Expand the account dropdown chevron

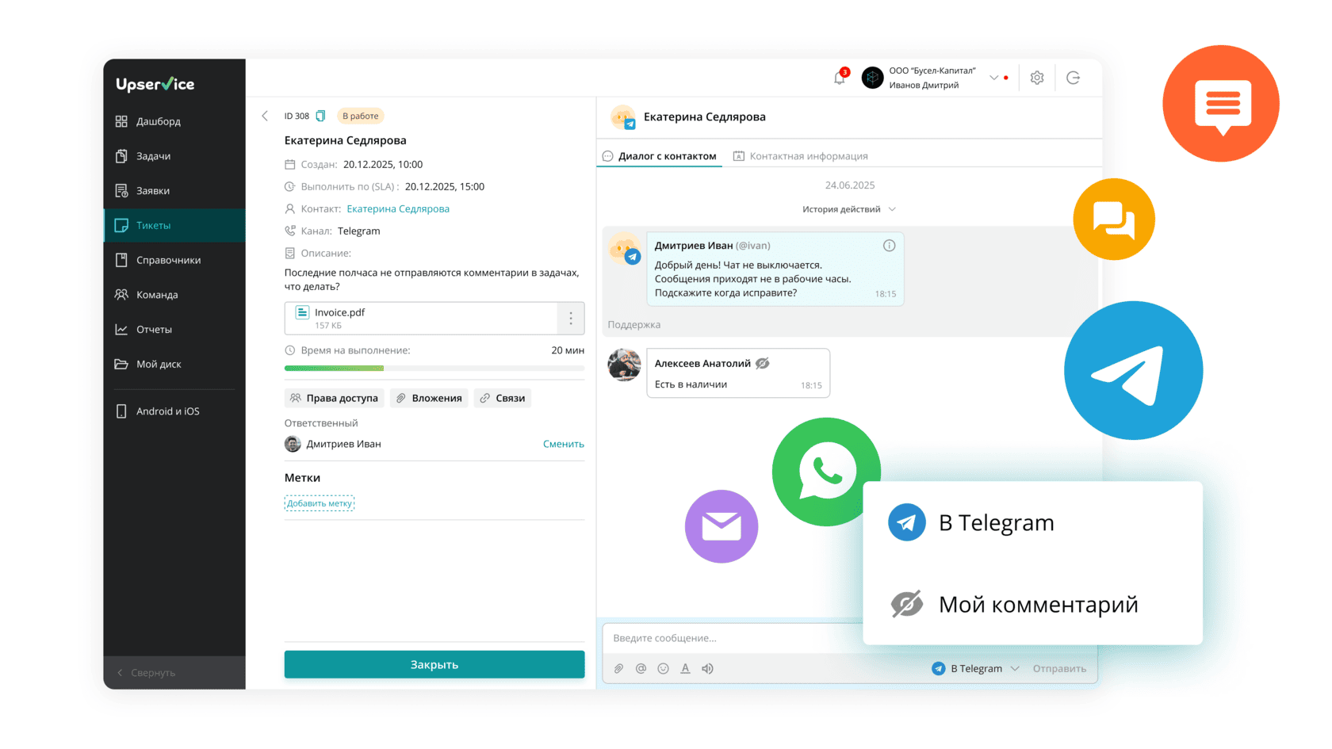pyautogui.click(x=993, y=78)
